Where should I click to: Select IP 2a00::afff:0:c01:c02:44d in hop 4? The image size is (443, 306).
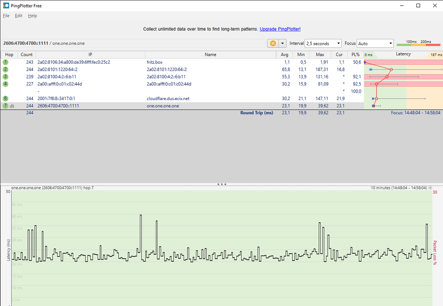pyautogui.click(x=59, y=84)
